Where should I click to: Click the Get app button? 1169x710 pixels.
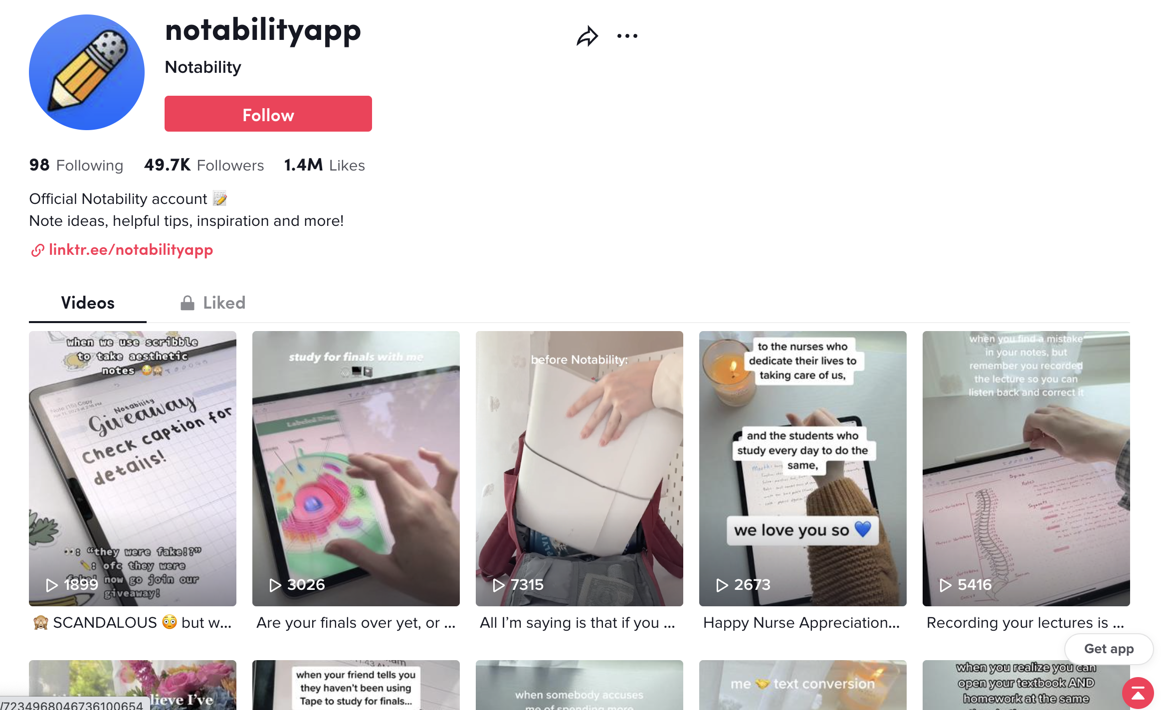(x=1109, y=649)
